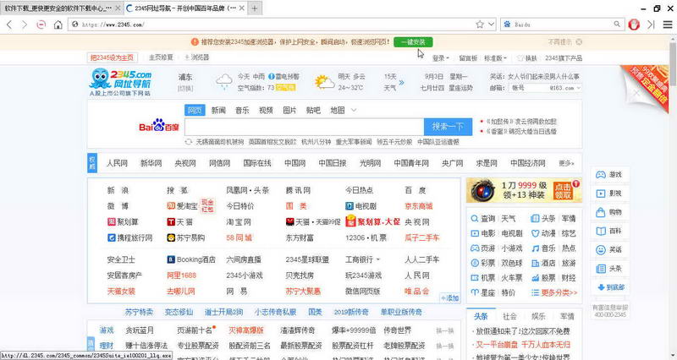Switch to the 娱乐 news tab
677x360 pixels.
[538, 316]
